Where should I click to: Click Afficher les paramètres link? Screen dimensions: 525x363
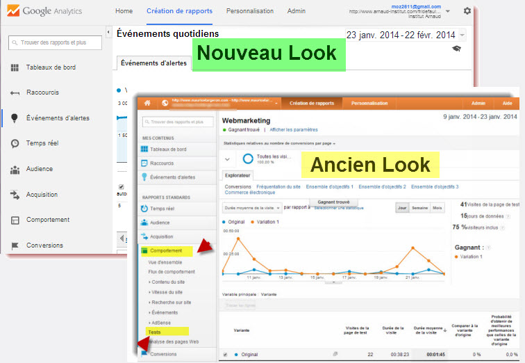click(294, 130)
